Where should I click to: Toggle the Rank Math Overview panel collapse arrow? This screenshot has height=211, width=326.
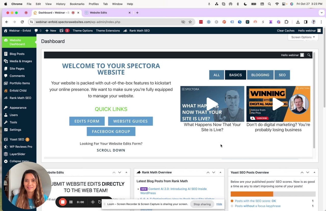[x=220, y=172]
